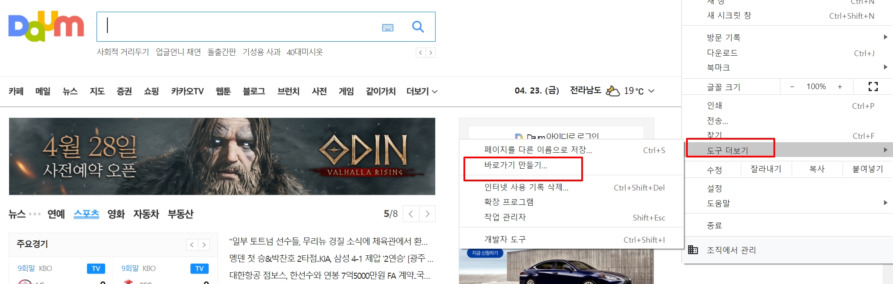Image resolution: width=893 pixels, height=284 pixels.
Task: Show previous trending keywords with left arrow
Action: (x=420, y=53)
